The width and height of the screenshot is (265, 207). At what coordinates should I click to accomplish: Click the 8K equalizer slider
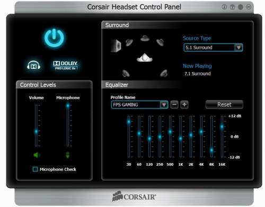211,150
